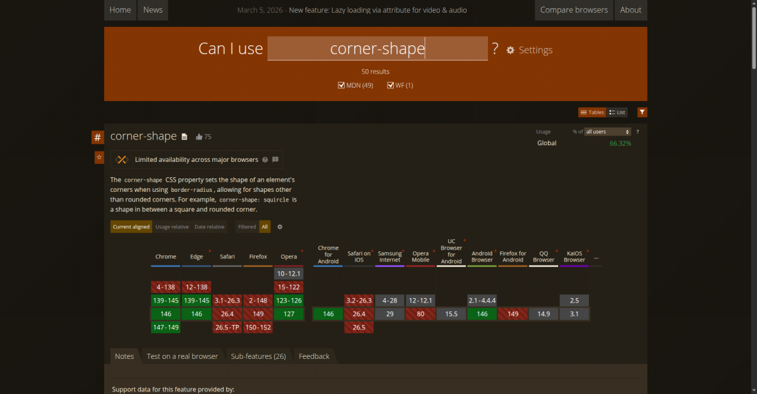The height and width of the screenshot is (394, 757).
Task: Click the search input field
Action: click(377, 48)
